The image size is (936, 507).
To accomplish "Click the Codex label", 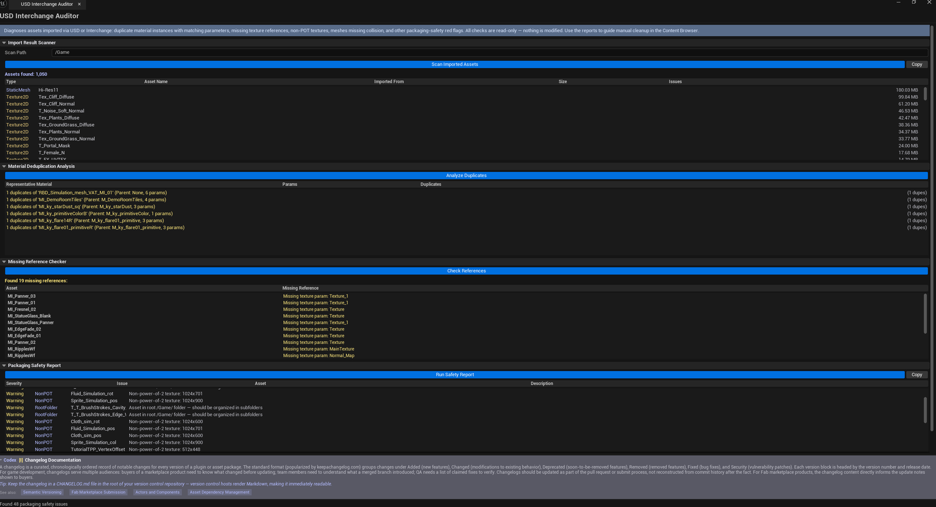I will pos(10,460).
